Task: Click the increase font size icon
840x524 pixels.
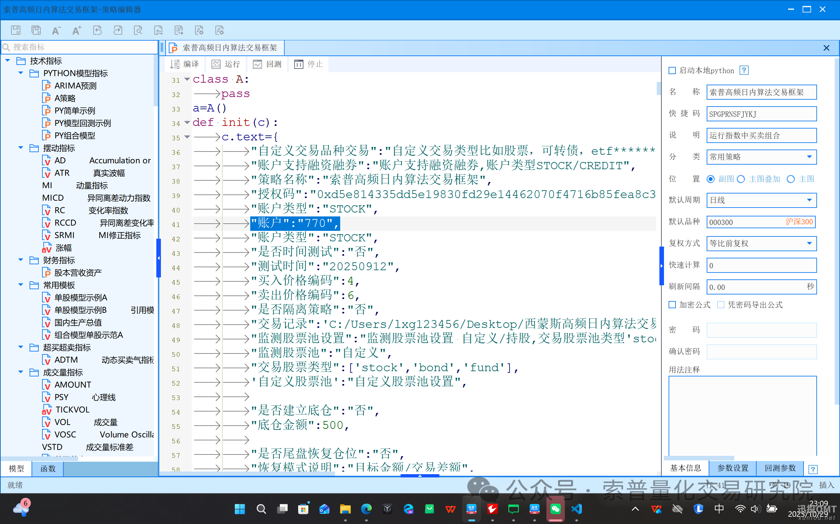Action: [76, 30]
